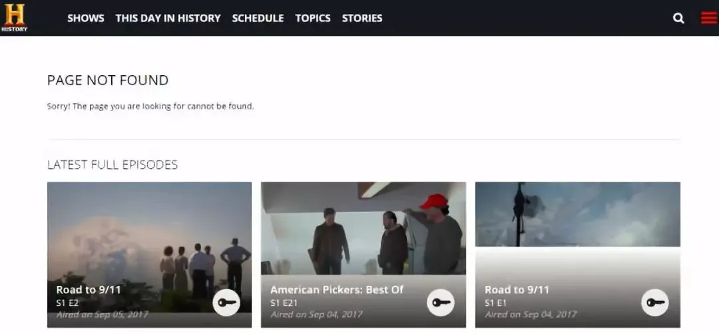Click the S1 E21 episode label
This screenshot has width=719, height=333.
(284, 303)
